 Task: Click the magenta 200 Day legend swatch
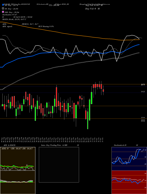pos(3,12)
